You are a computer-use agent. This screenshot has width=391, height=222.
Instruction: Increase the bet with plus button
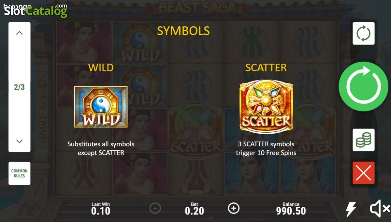click(234, 208)
